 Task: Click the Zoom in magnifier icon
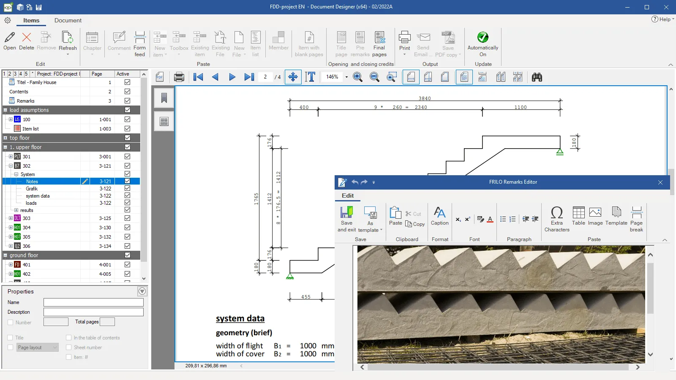[357, 77]
